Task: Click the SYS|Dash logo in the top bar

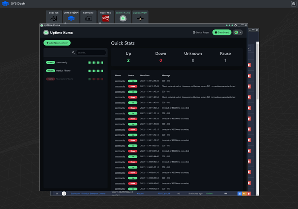Action: (5, 3)
